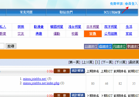Click the first entry's 宗教 badge
This screenshot has height=97, width=139.
click(x=62, y=71)
